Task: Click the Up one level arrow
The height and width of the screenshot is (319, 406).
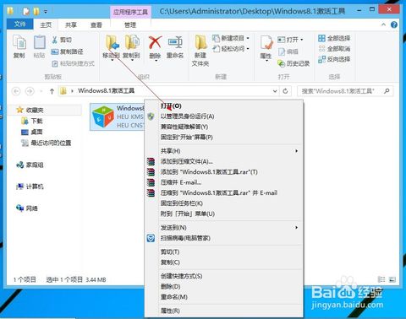Action: pos(52,91)
